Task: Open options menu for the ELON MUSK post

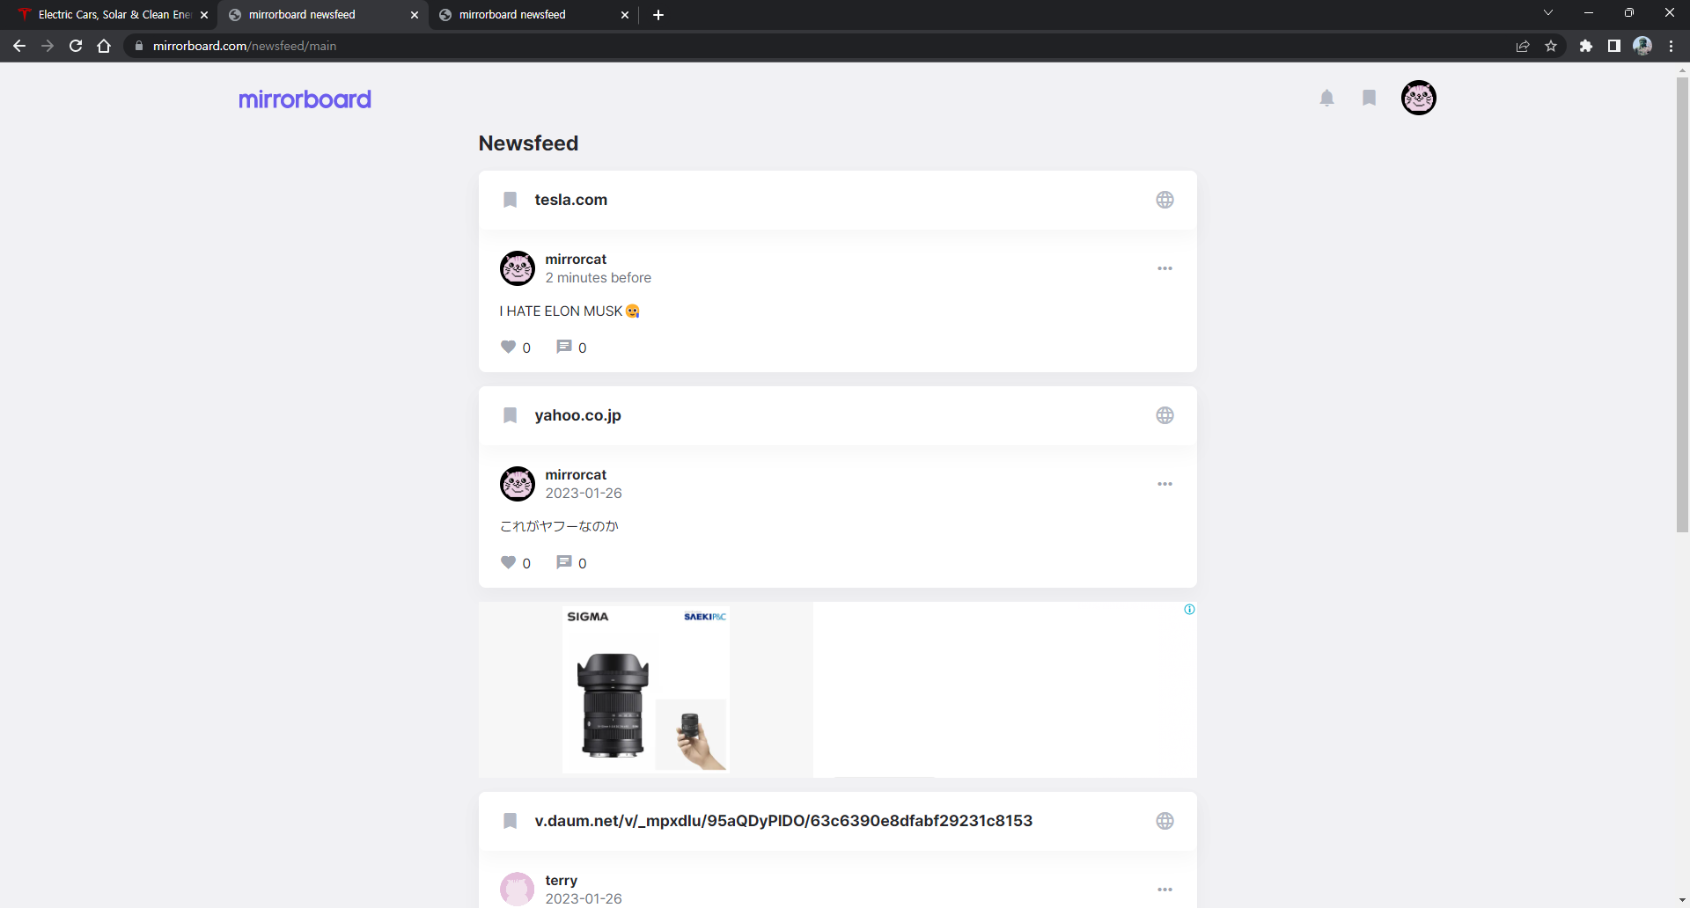Action: [1165, 268]
